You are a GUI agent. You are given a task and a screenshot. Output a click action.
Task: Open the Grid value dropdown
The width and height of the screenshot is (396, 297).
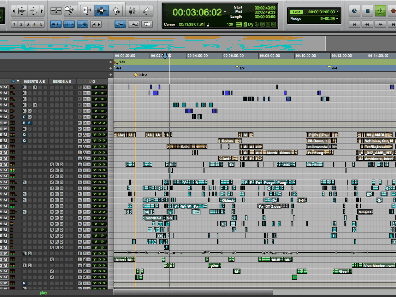coord(337,11)
